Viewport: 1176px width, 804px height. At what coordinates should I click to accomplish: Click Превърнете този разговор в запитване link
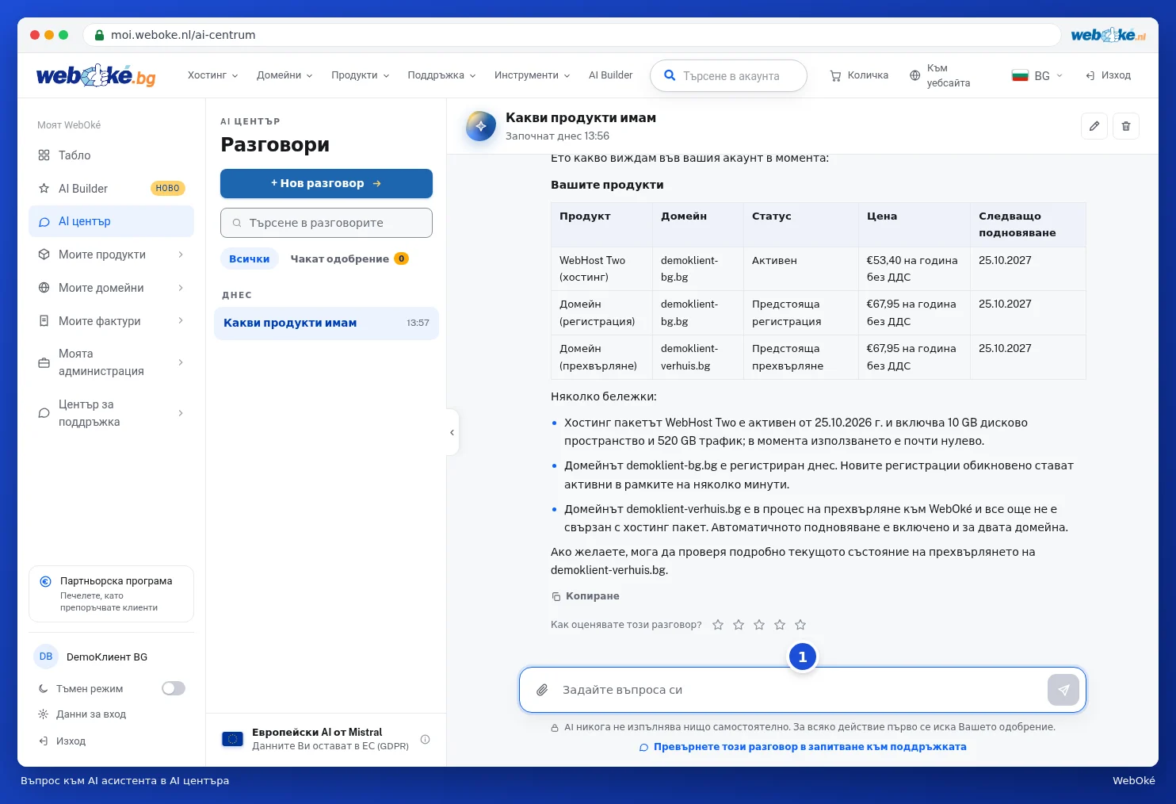click(x=803, y=747)
